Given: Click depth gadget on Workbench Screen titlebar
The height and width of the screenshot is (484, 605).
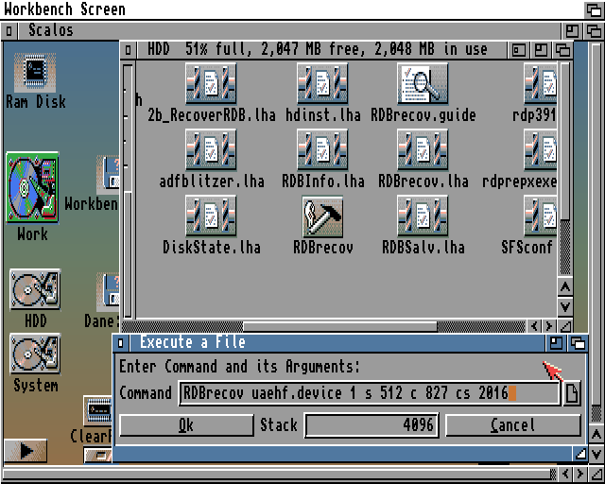Looking at the screenshot, I should pos(593,9).
